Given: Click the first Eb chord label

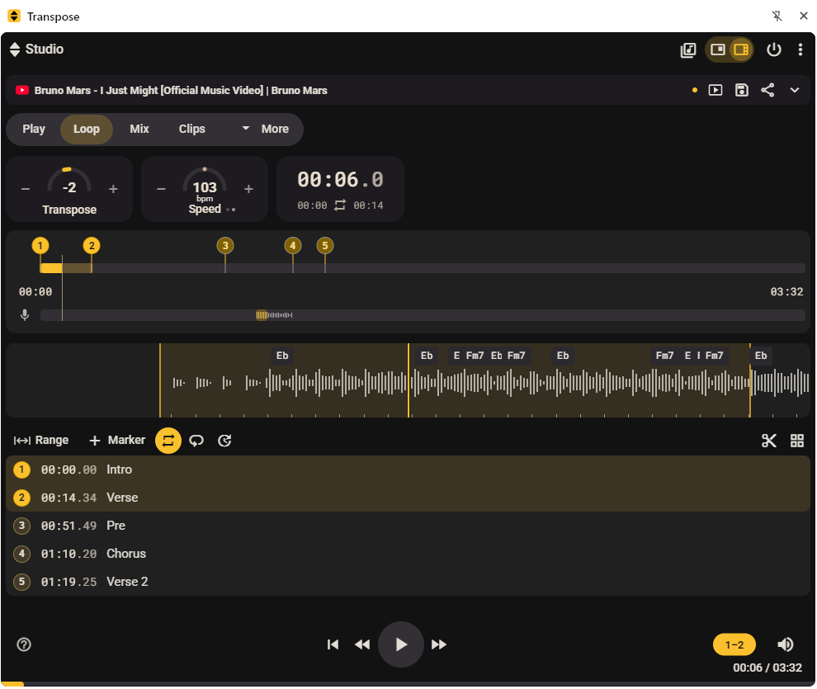Looking at the screenshot, I should (x=282, y=356).
